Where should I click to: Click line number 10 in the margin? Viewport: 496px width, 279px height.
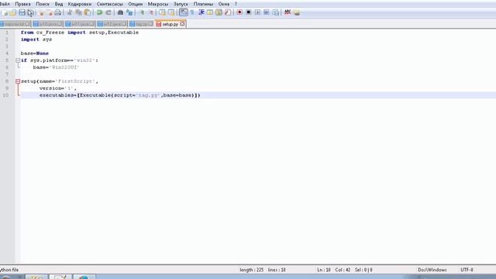(5, 95)
